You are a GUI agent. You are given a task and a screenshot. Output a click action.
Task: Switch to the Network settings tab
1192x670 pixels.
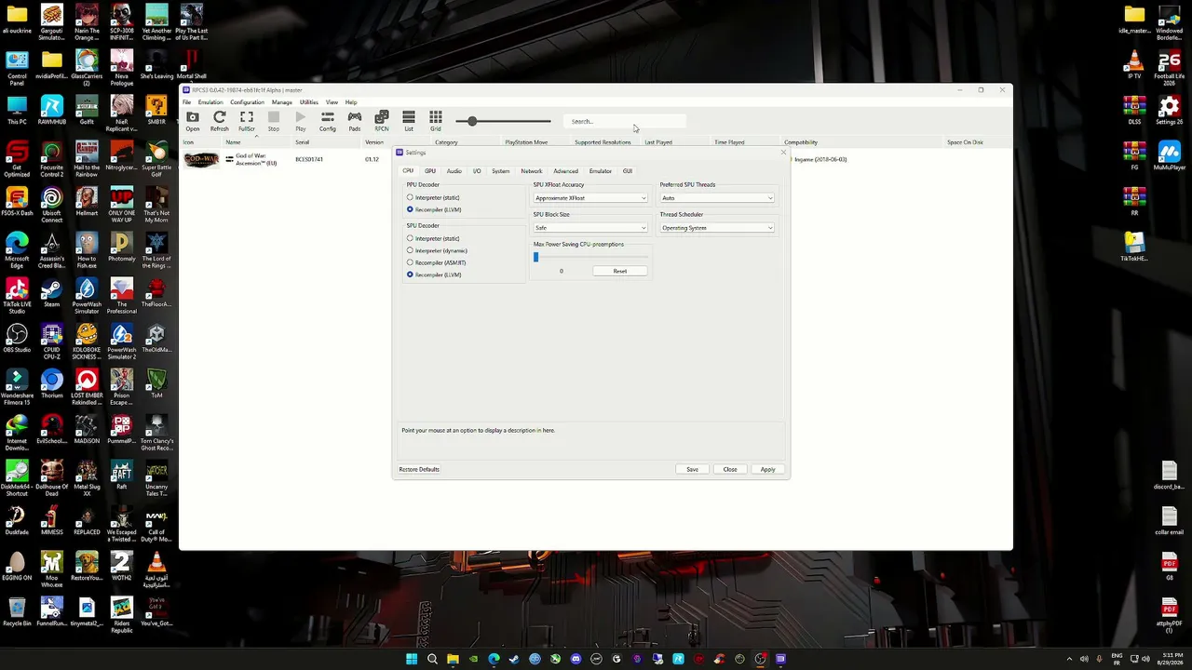point(531,171)
